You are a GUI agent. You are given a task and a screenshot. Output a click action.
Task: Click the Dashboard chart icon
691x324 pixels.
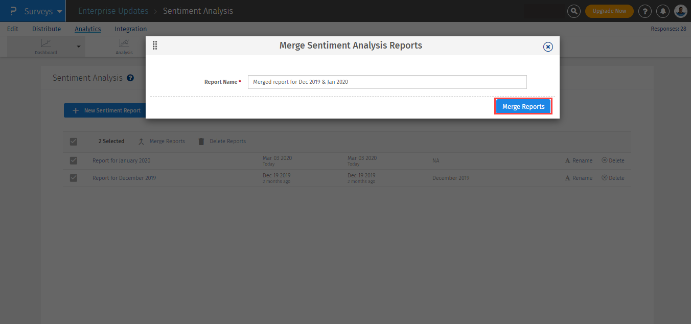(x=46, y=43)
